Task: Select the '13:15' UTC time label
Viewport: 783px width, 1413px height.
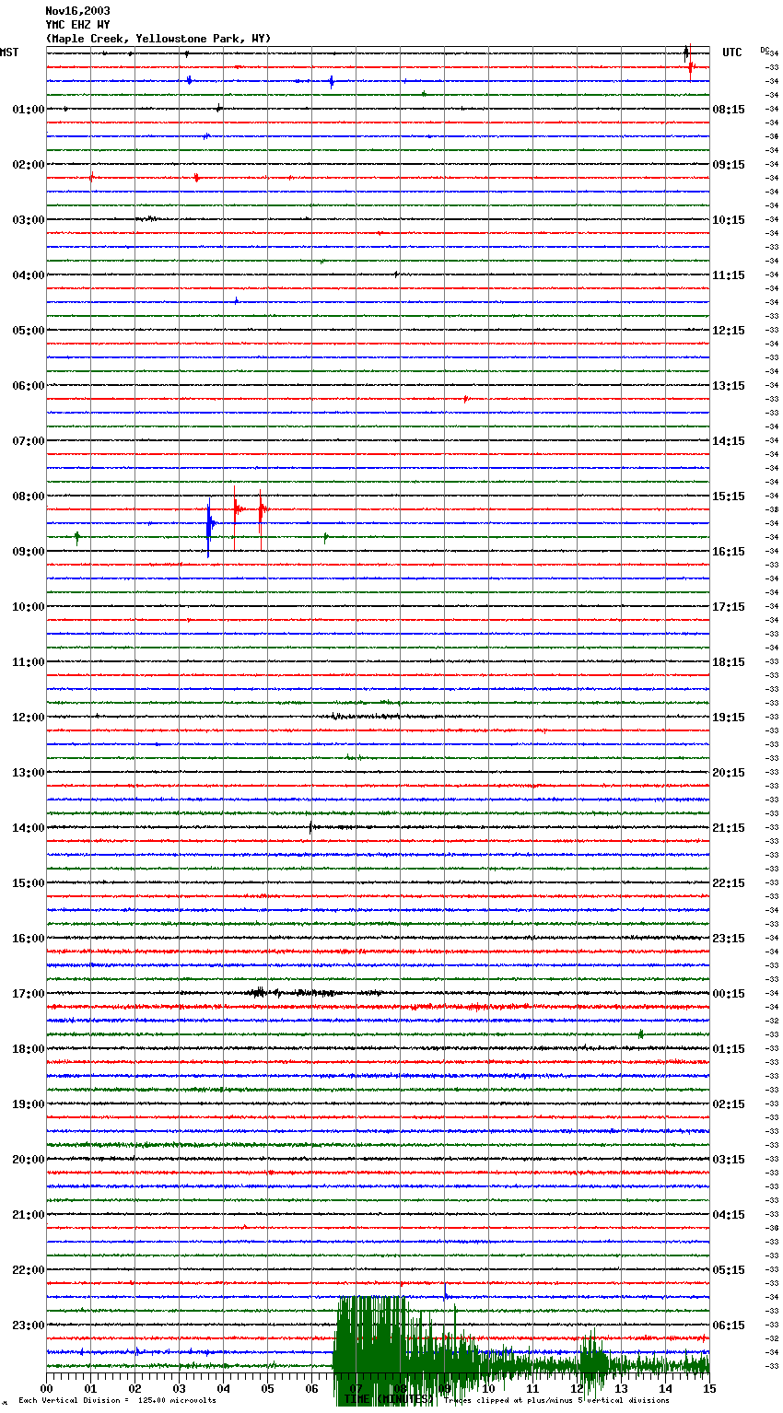Action: click(729, 386)
